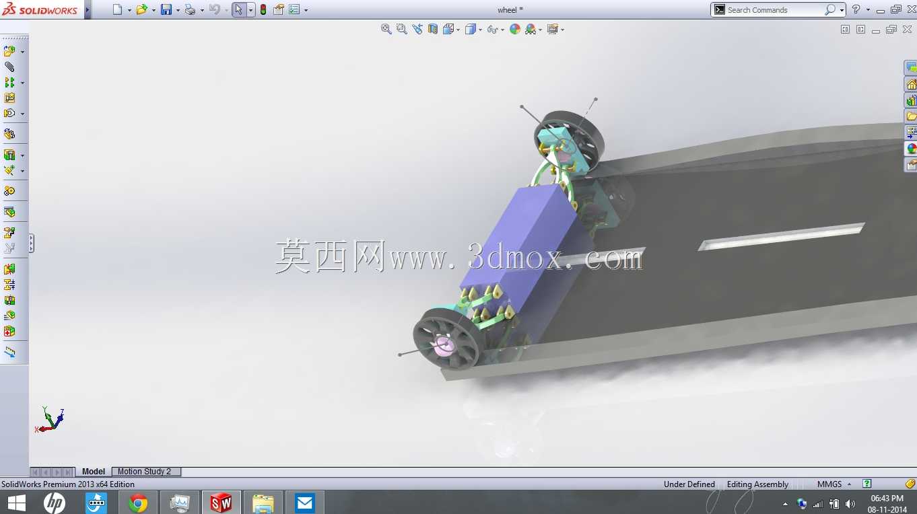Viewport: 917px width, 514px height.
Task: Click the Zoom to Area icon
Action: pyautogui.click(x=402, y=29)
